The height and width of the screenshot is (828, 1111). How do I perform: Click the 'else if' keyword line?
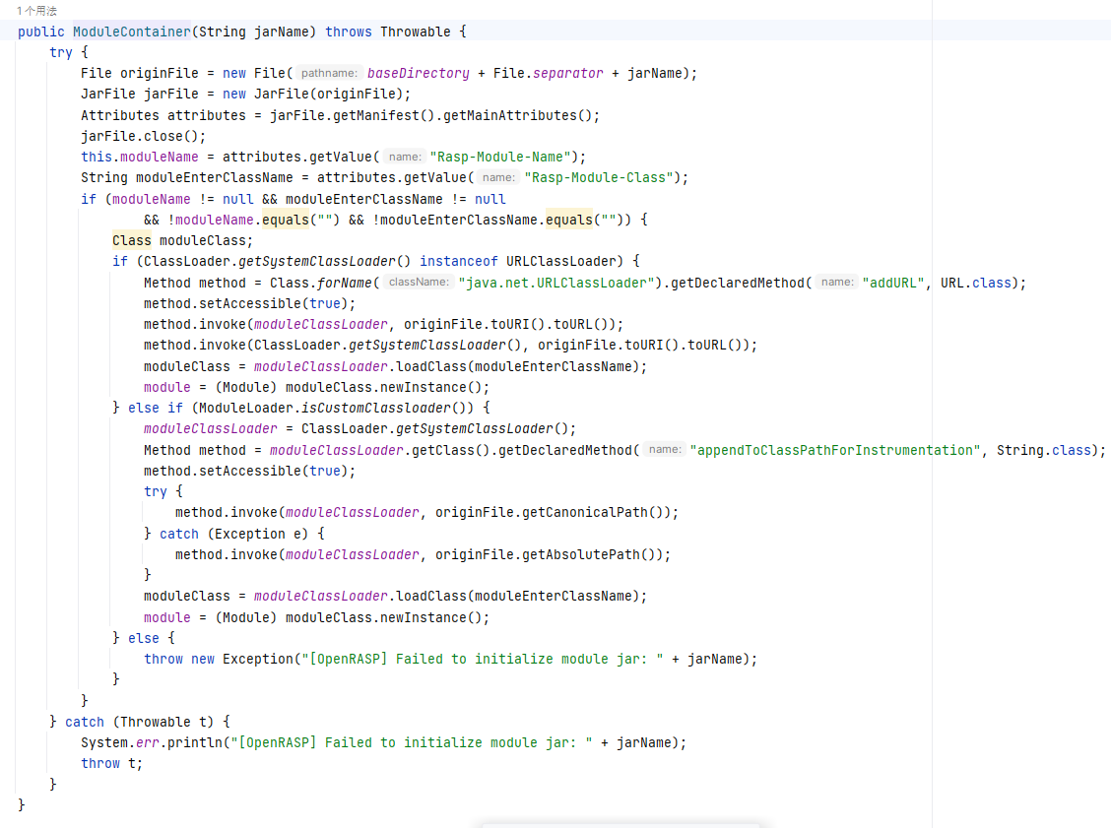(x=301, y=408)
